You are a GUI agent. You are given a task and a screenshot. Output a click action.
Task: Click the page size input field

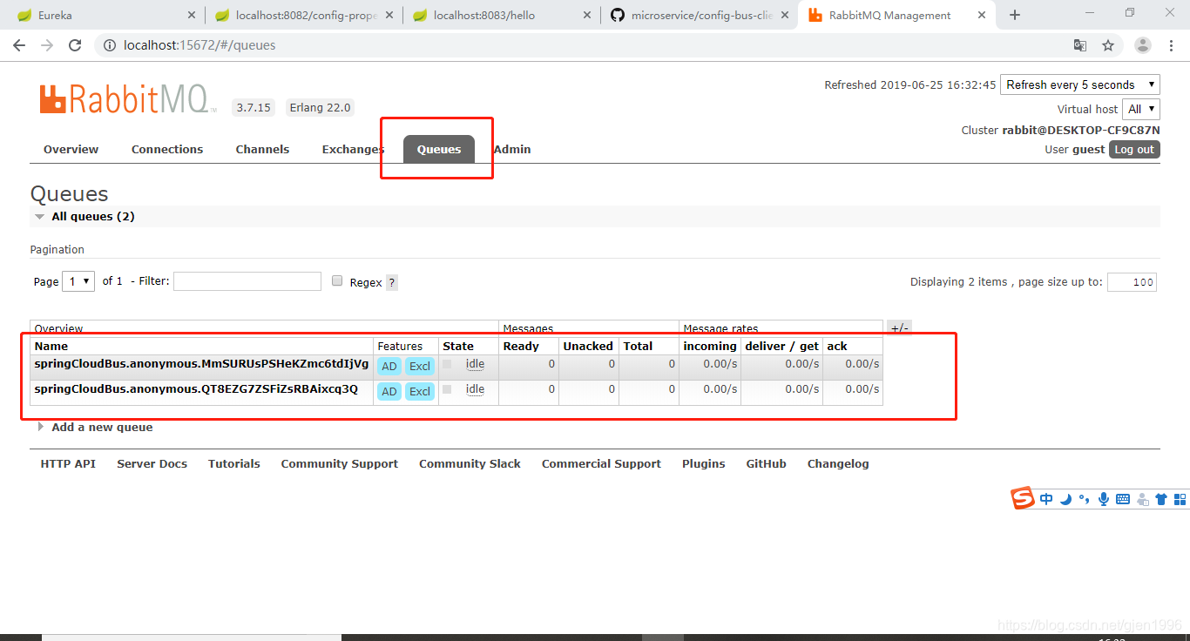point(1132,281)
